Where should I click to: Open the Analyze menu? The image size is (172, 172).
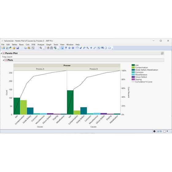(x=41, y=45)
